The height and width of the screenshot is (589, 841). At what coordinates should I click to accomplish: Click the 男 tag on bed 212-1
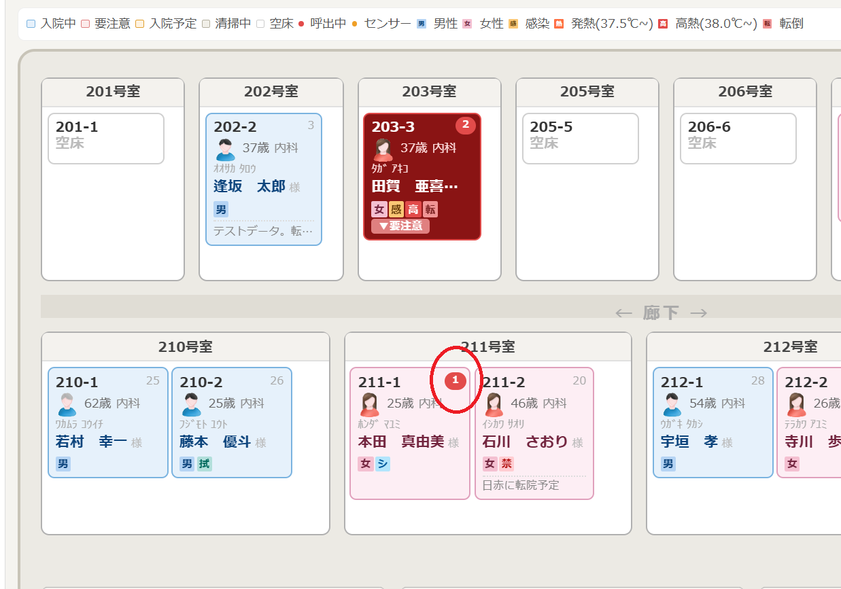click(668, 464)
